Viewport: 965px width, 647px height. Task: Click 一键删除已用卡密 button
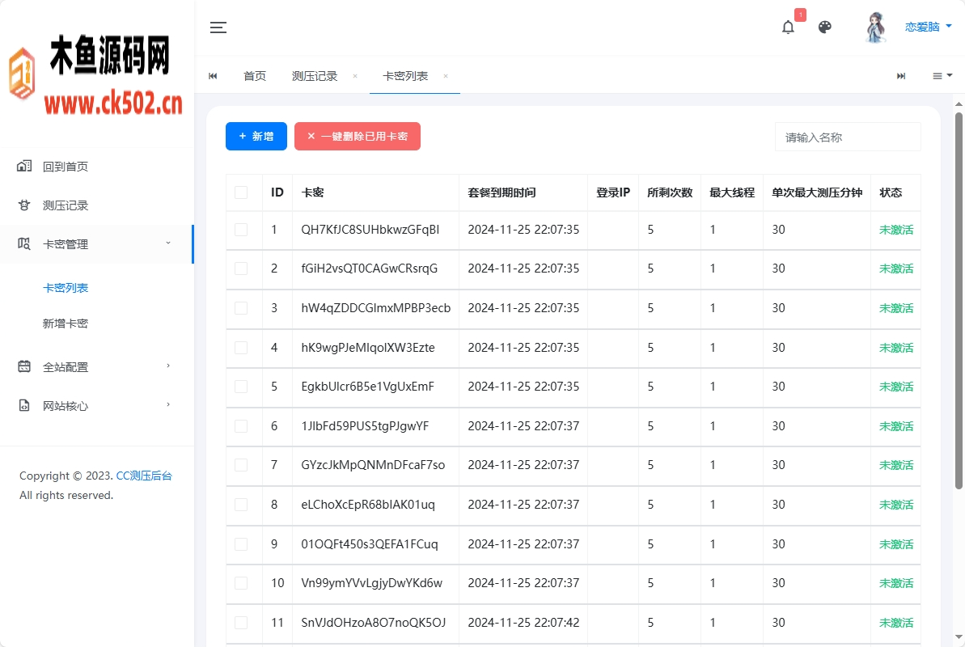click(x=358, y=136)
